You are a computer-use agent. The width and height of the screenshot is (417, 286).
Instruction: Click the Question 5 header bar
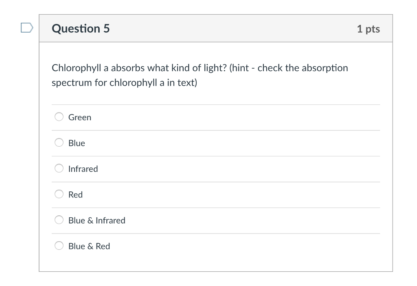pos(216,28)
